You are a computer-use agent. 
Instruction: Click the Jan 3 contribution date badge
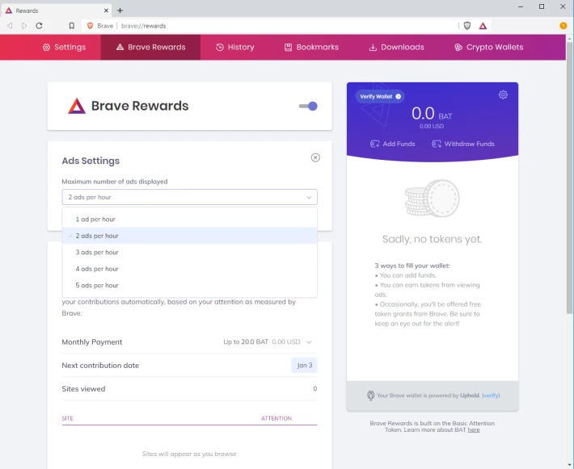[304, 365]
